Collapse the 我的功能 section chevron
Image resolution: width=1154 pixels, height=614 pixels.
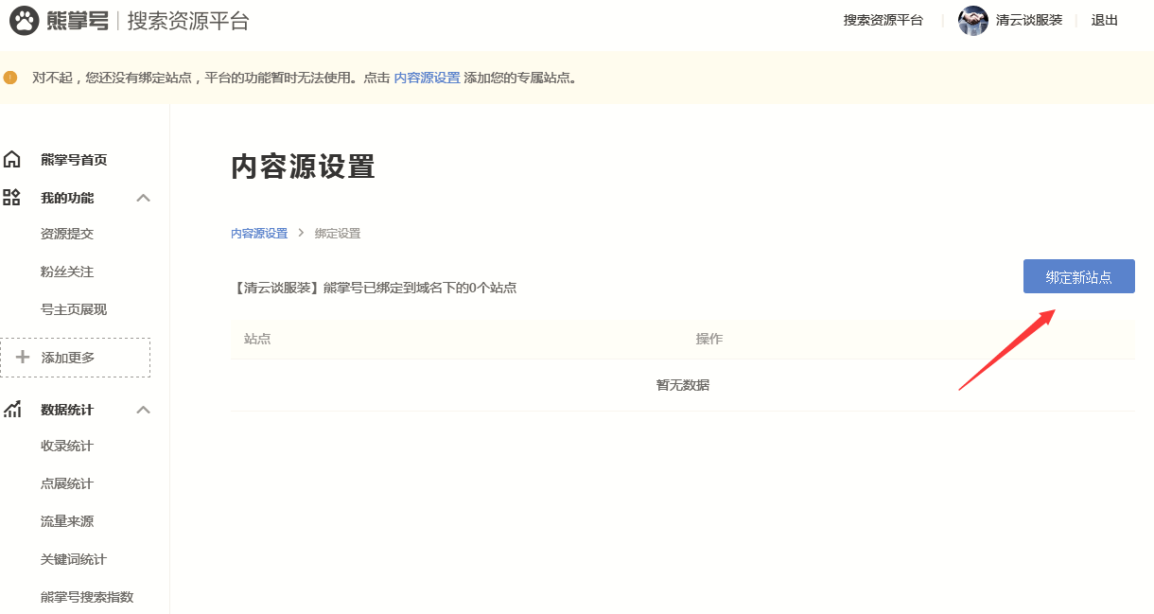click(144, 198)
